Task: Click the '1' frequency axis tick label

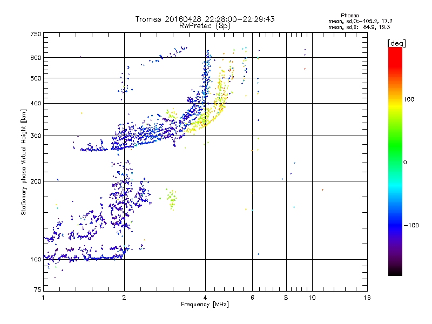Action: (43, 298)
